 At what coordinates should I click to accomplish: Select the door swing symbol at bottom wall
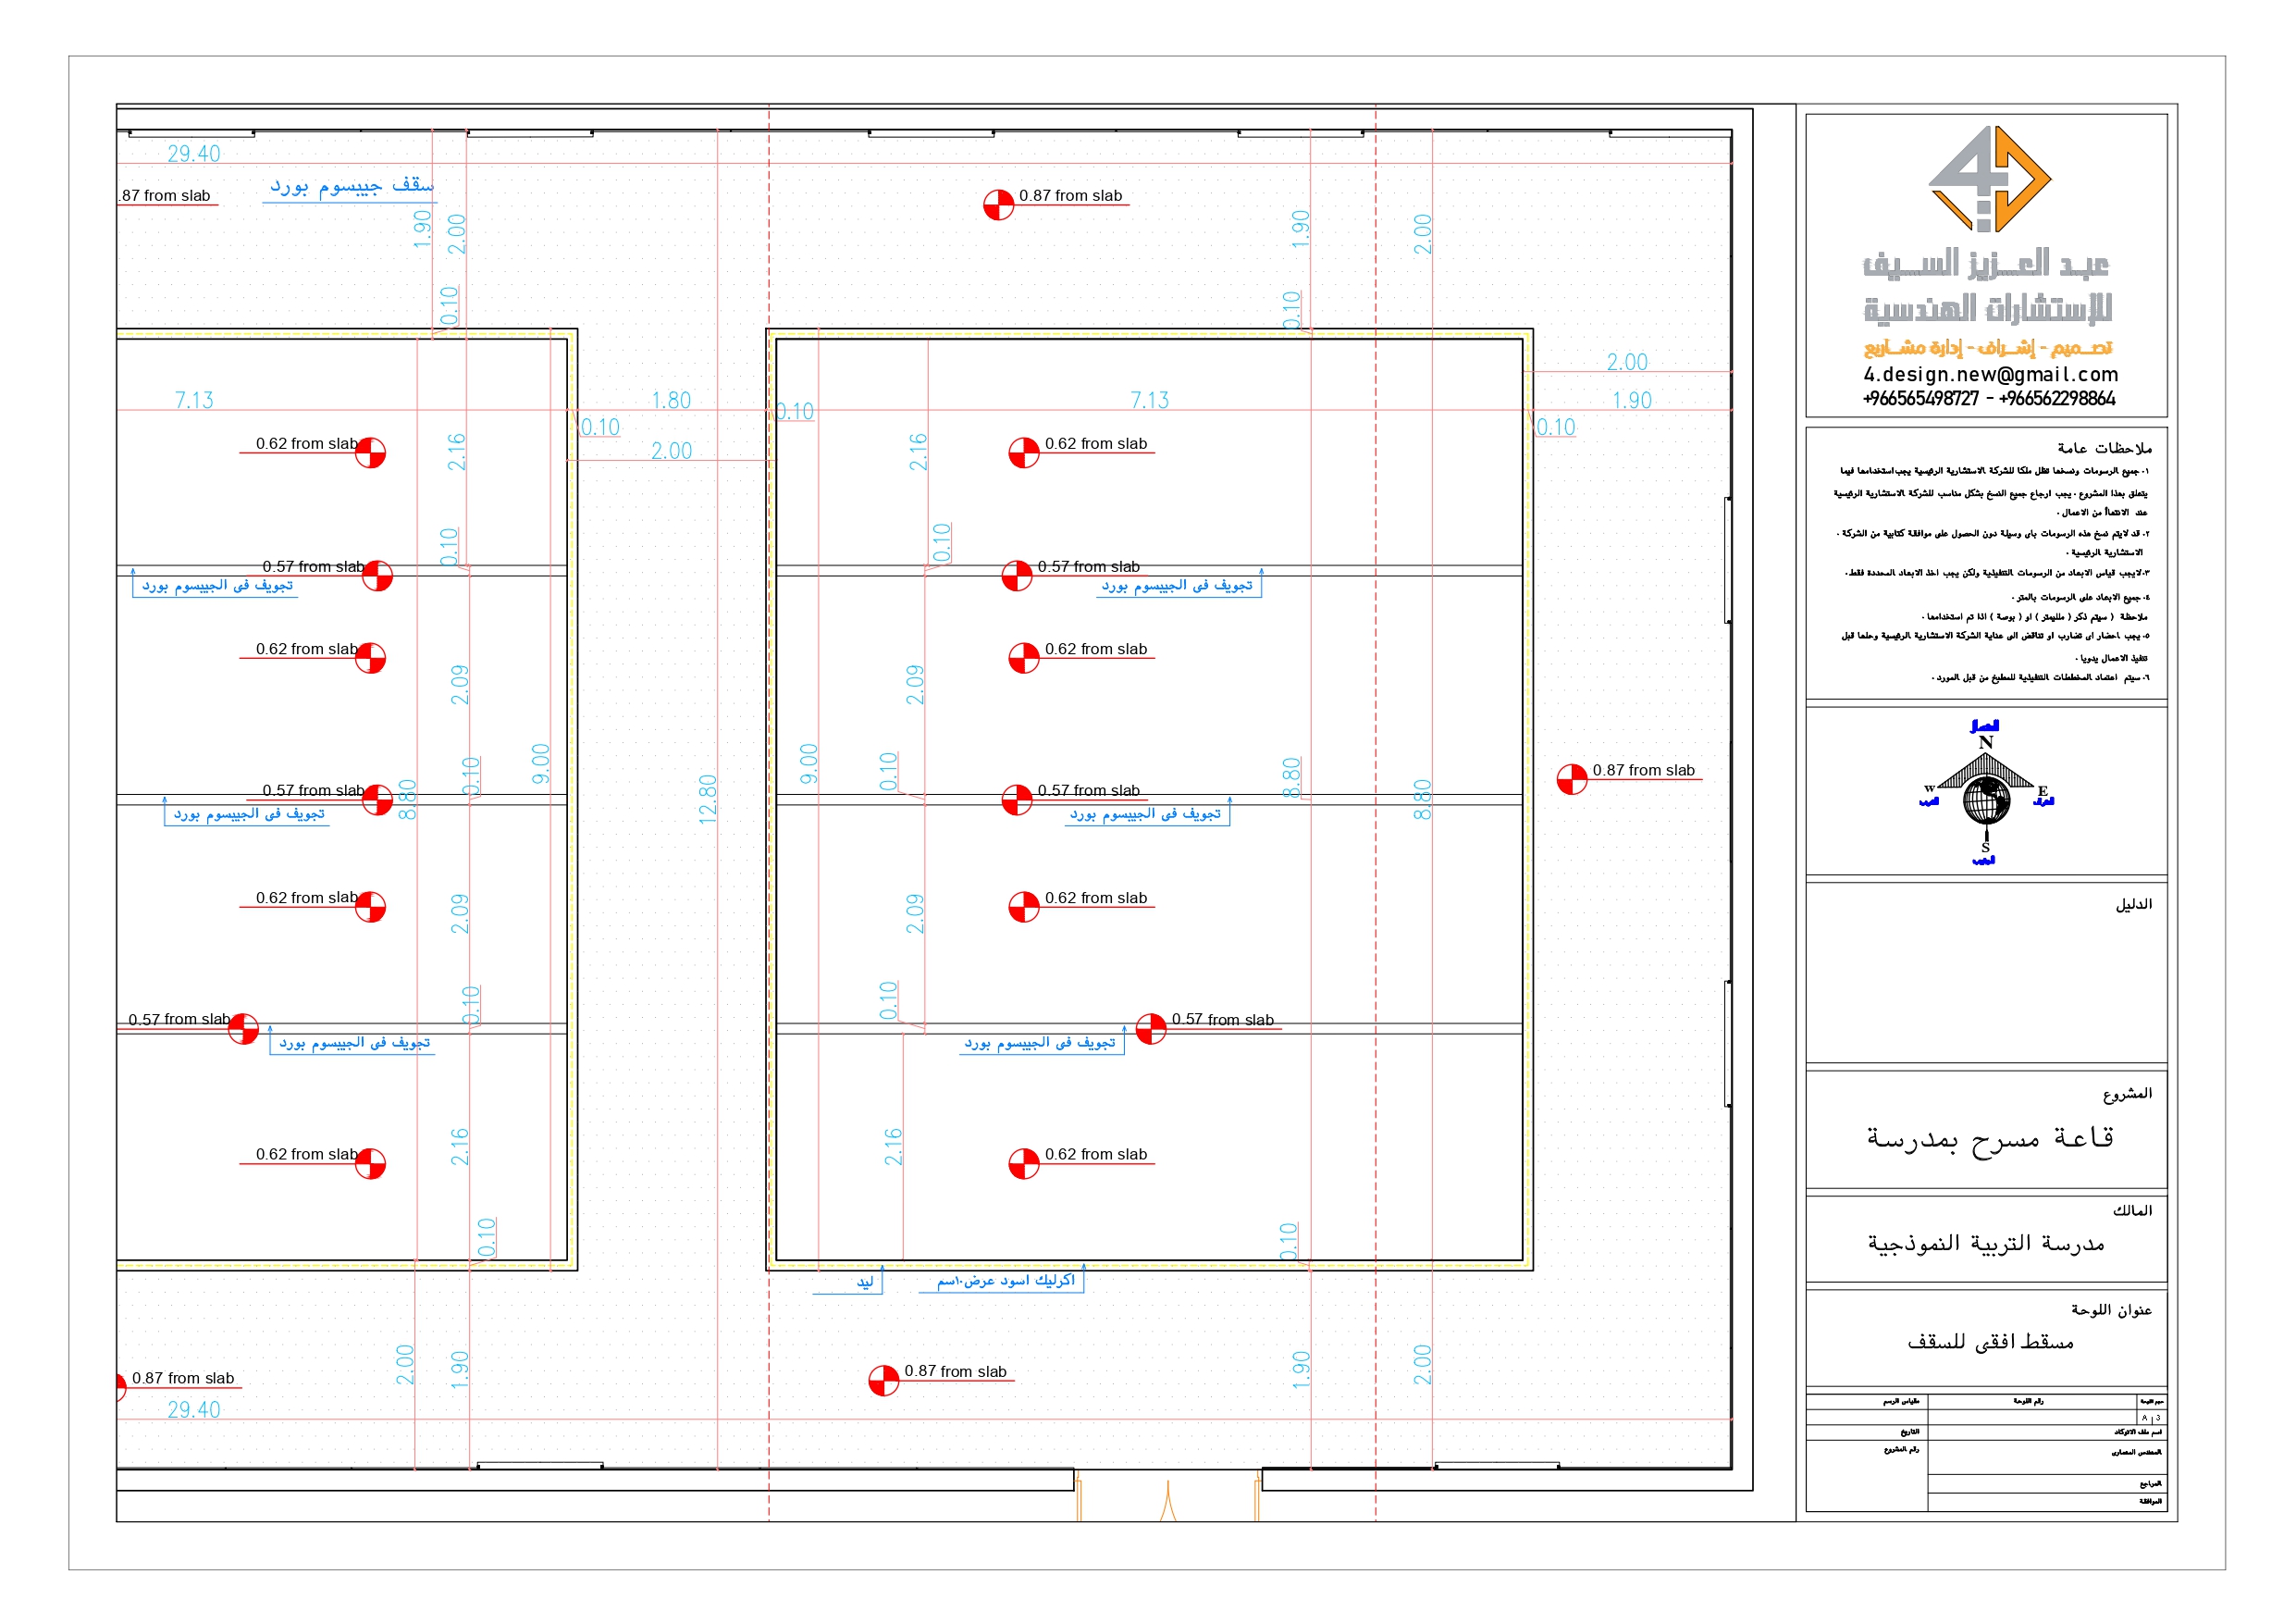click(1167, 1498)
